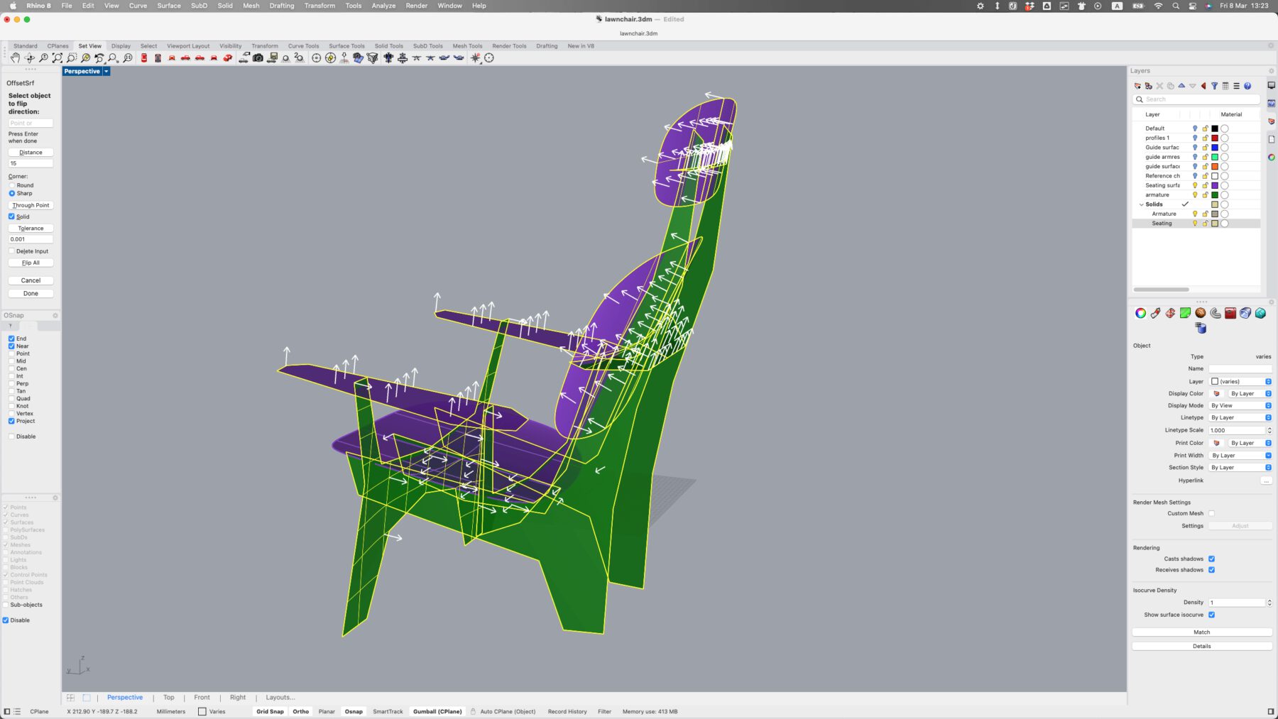Click the Done button
This screenshot has width=1278, height=719.
[x=31, y=293]
